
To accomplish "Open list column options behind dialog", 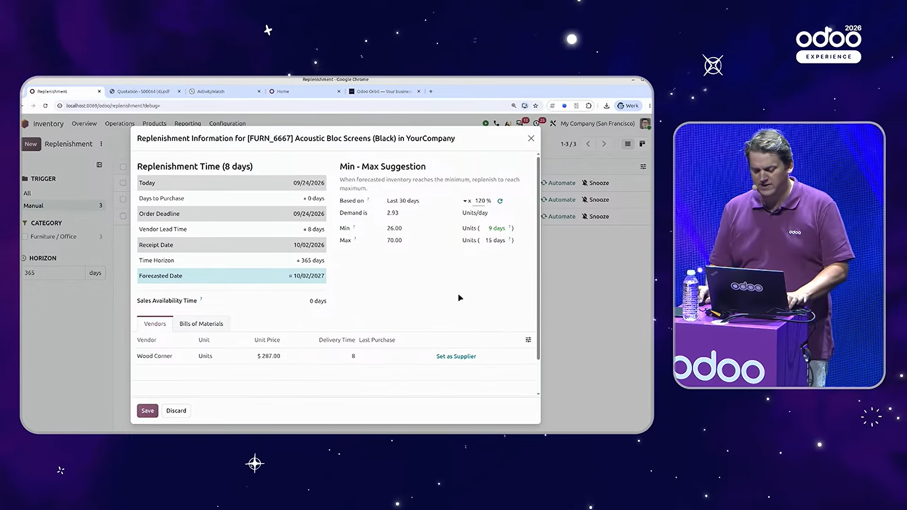I will pyautogui.click(x=643, y=167).
